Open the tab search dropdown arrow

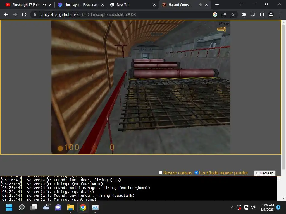pyautogui.click(x=241, y=4)
